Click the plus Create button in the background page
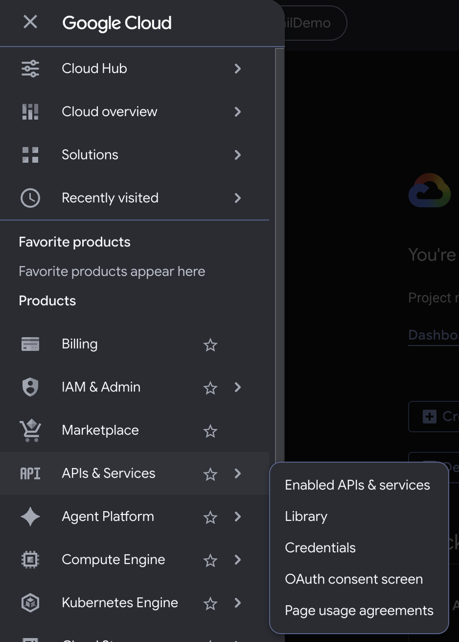 pyautogui.click(x=434, y=417)
